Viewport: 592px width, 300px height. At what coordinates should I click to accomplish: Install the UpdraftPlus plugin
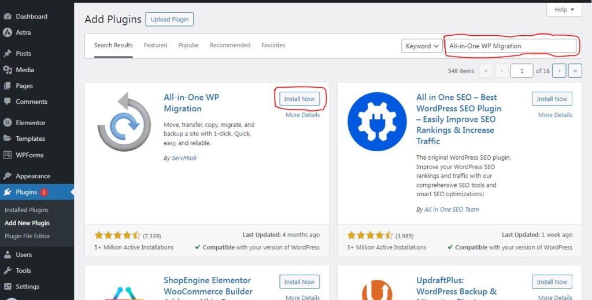pyautogui.click(x=552, y=282)
